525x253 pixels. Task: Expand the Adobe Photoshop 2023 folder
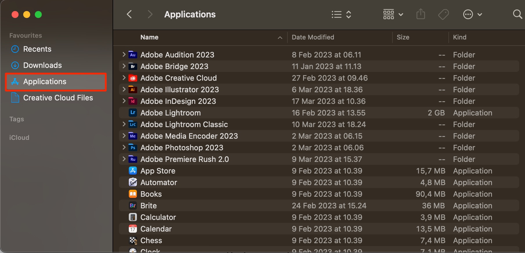coord(124,147)
